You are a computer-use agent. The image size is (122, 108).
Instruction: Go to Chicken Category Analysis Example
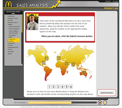(x=13, y=32)
